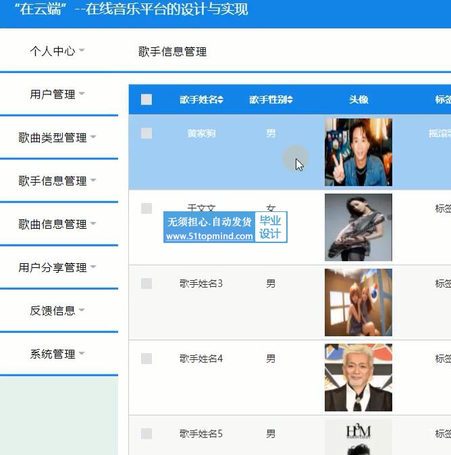Select the 歌手姓名4 name cell
The image size is (451, 455).
201,358
